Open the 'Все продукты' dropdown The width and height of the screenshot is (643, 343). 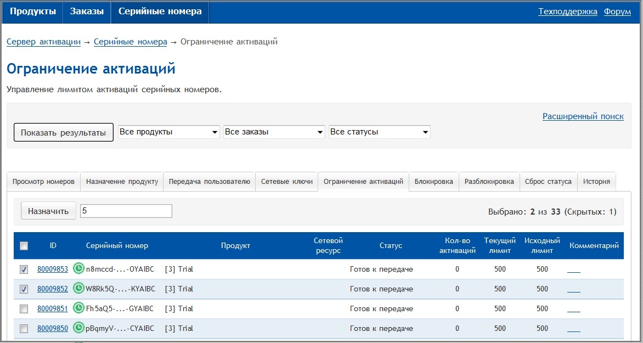point(168,132)
